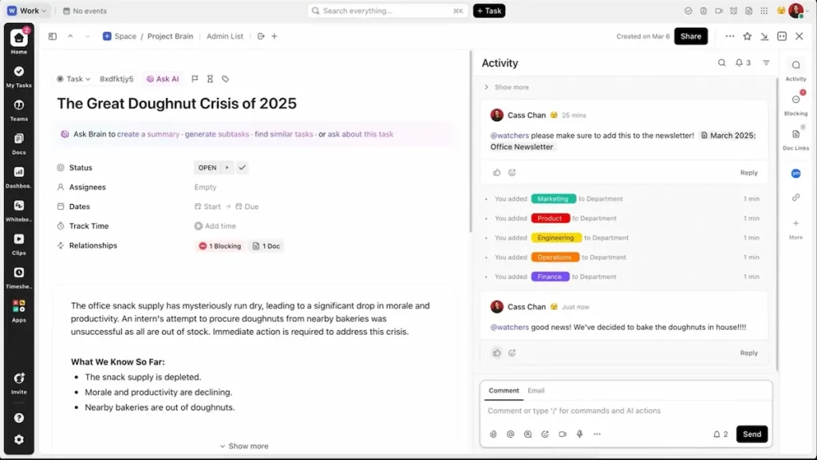Open Clips from the sidebar
The image size is (817, 460).
coord(19,239)
